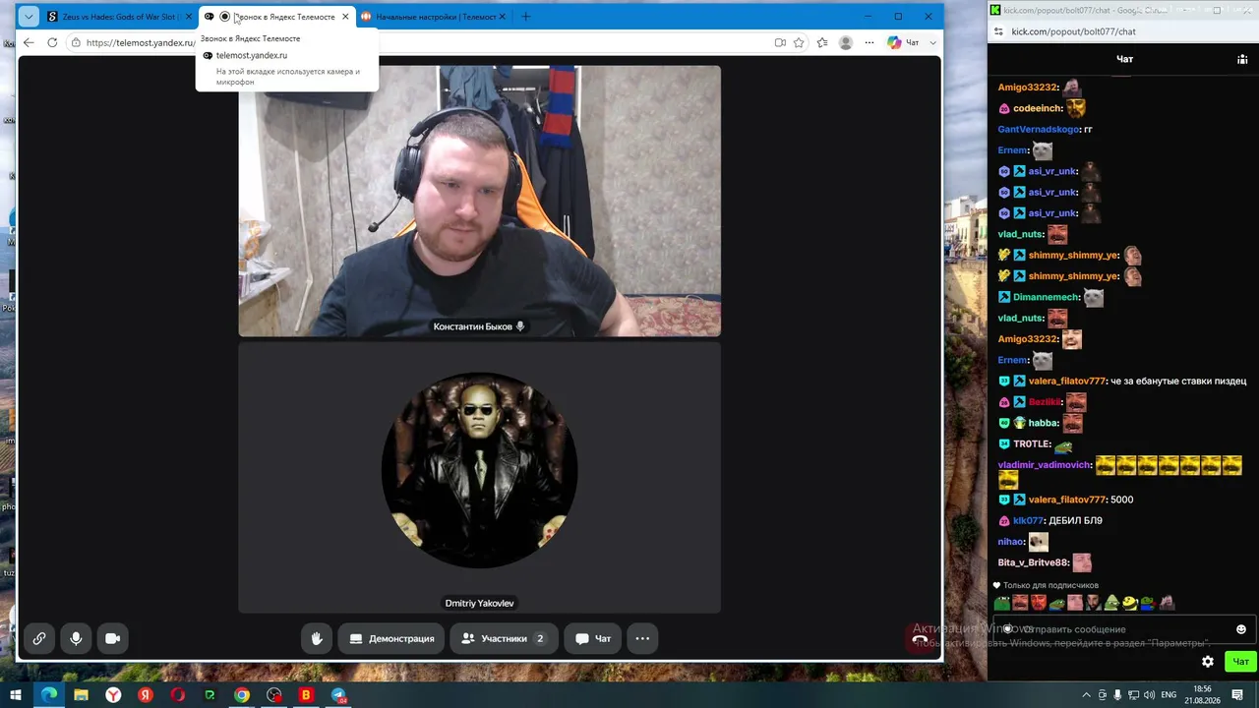Send message with green Чат button
Image resolution: width=1259 pixels, height=708 pixels.
1241,662
